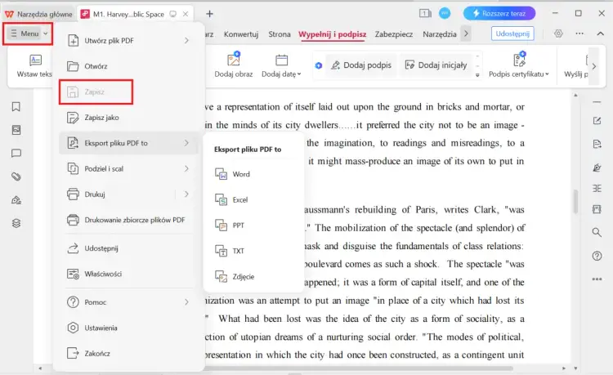Viewport: 613px width, 375px height.
Task: Click the Udostępnij button in ribbon
Action: [x=512, y=34]
